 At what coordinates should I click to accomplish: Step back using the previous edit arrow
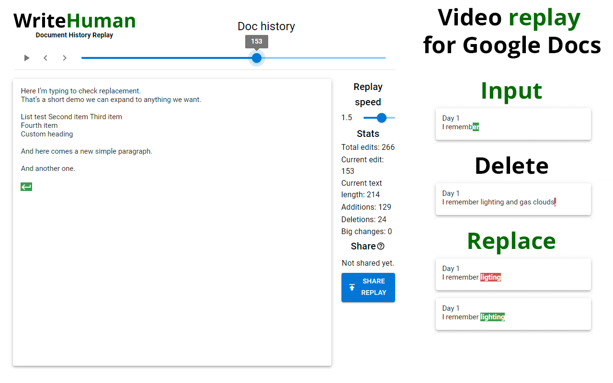[x=45, y=57]
